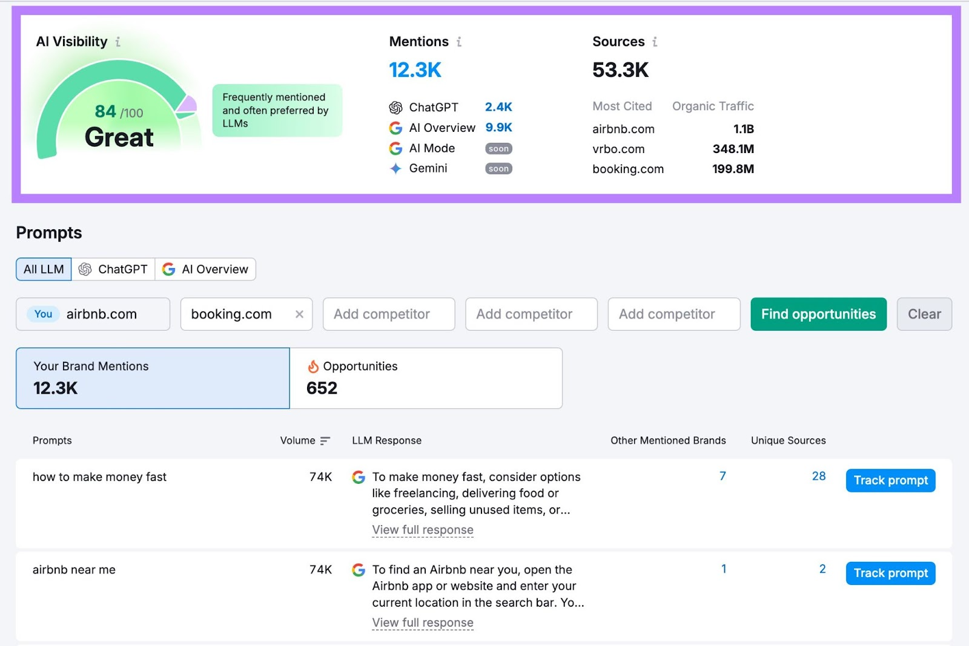Click the flame icon on the Opportunities card
This screenshot has width=969, height=646.
point(313,366)
